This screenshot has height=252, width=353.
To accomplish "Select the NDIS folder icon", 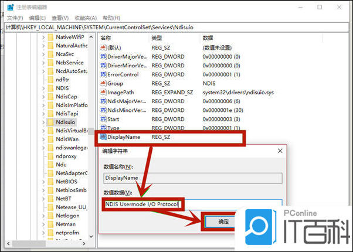I will click(x=50, y=88).
